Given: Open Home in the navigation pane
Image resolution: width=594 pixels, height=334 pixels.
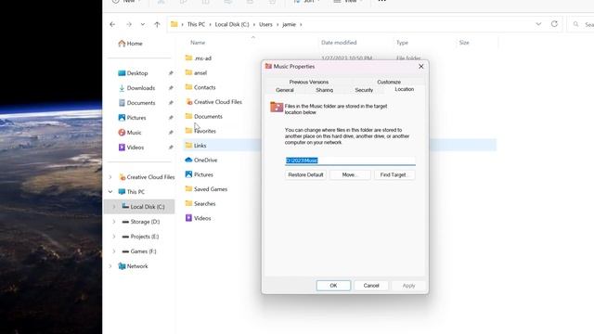Looking at the screenshot, I should [130, 44].
